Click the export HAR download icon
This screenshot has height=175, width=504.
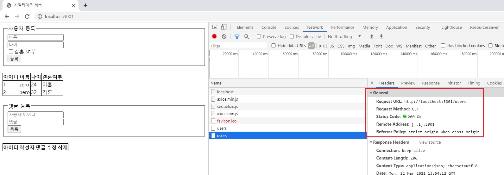[x=381, y=36]
